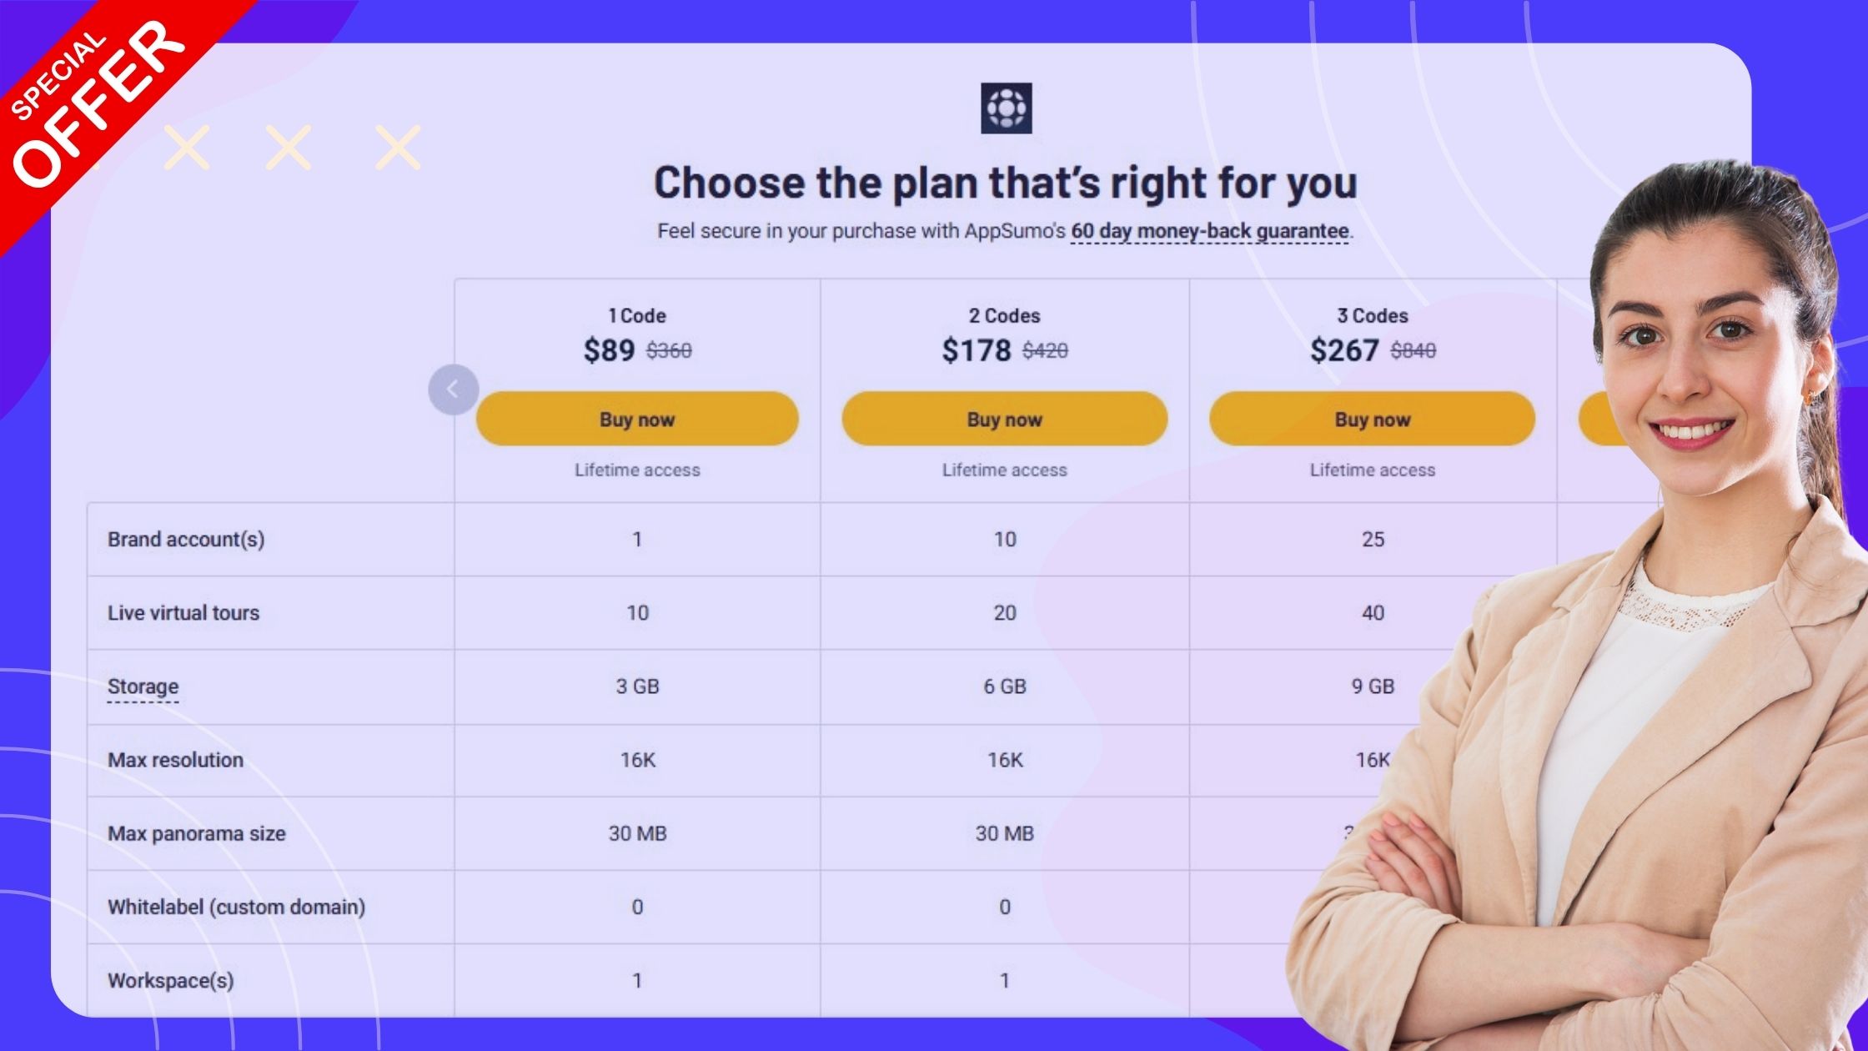Click the Whitelabel (custom domain) row label
The width and height of the screenshot is (1868, 1051).
(236, 907)
